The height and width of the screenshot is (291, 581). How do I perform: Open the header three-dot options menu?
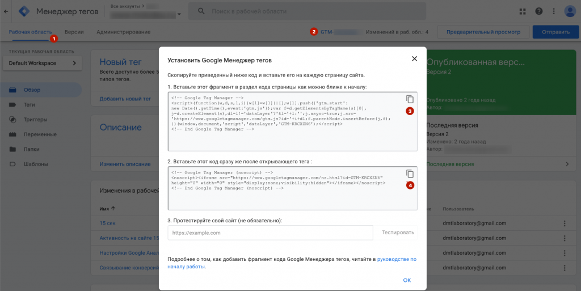click(554, 11)
